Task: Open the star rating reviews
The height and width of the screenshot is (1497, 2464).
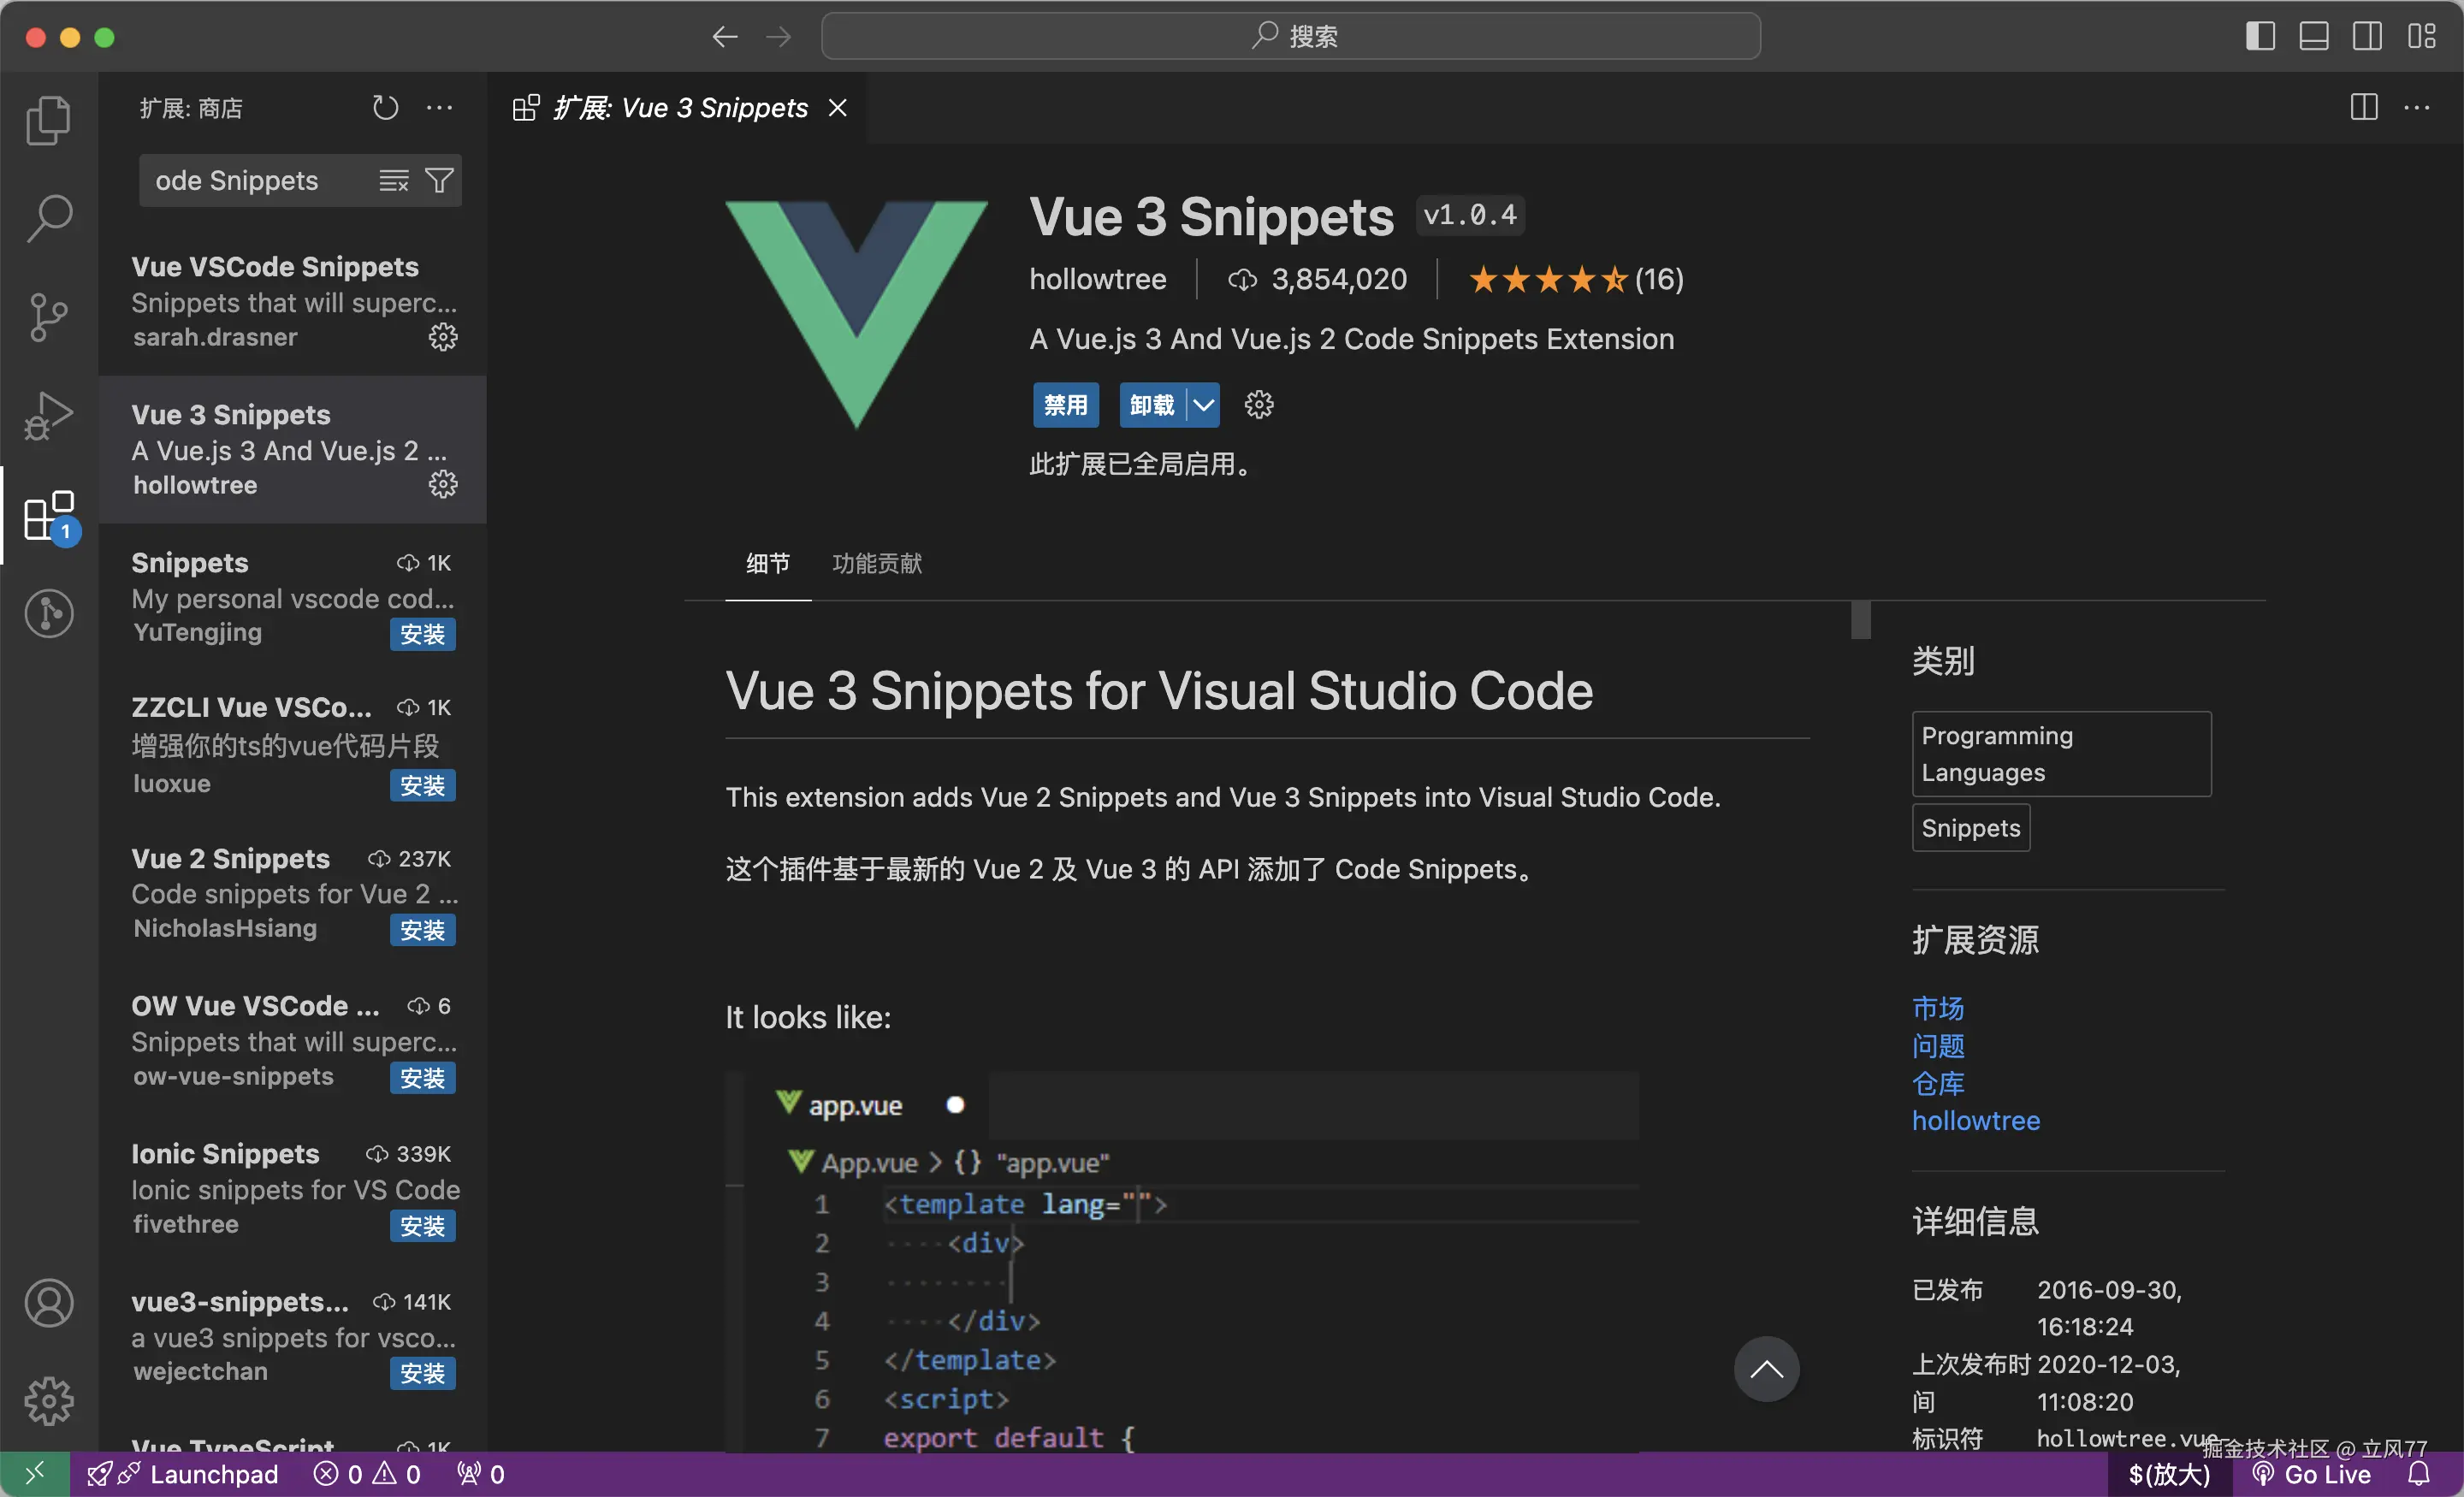Action: click(x=1576, y=279)
